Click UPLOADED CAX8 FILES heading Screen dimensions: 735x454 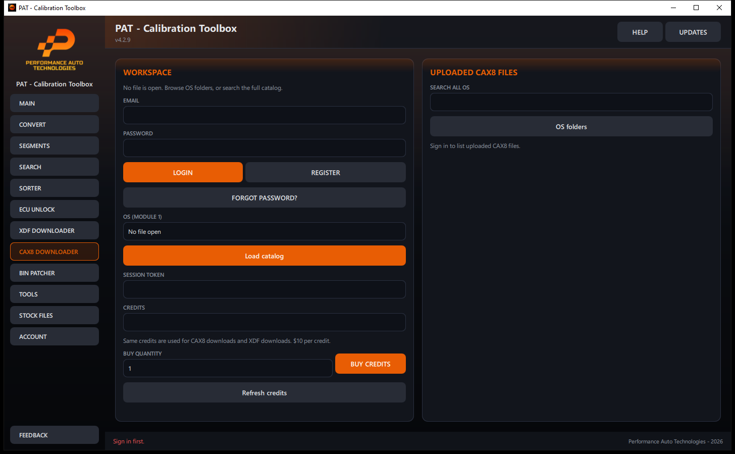click(474, 72)
